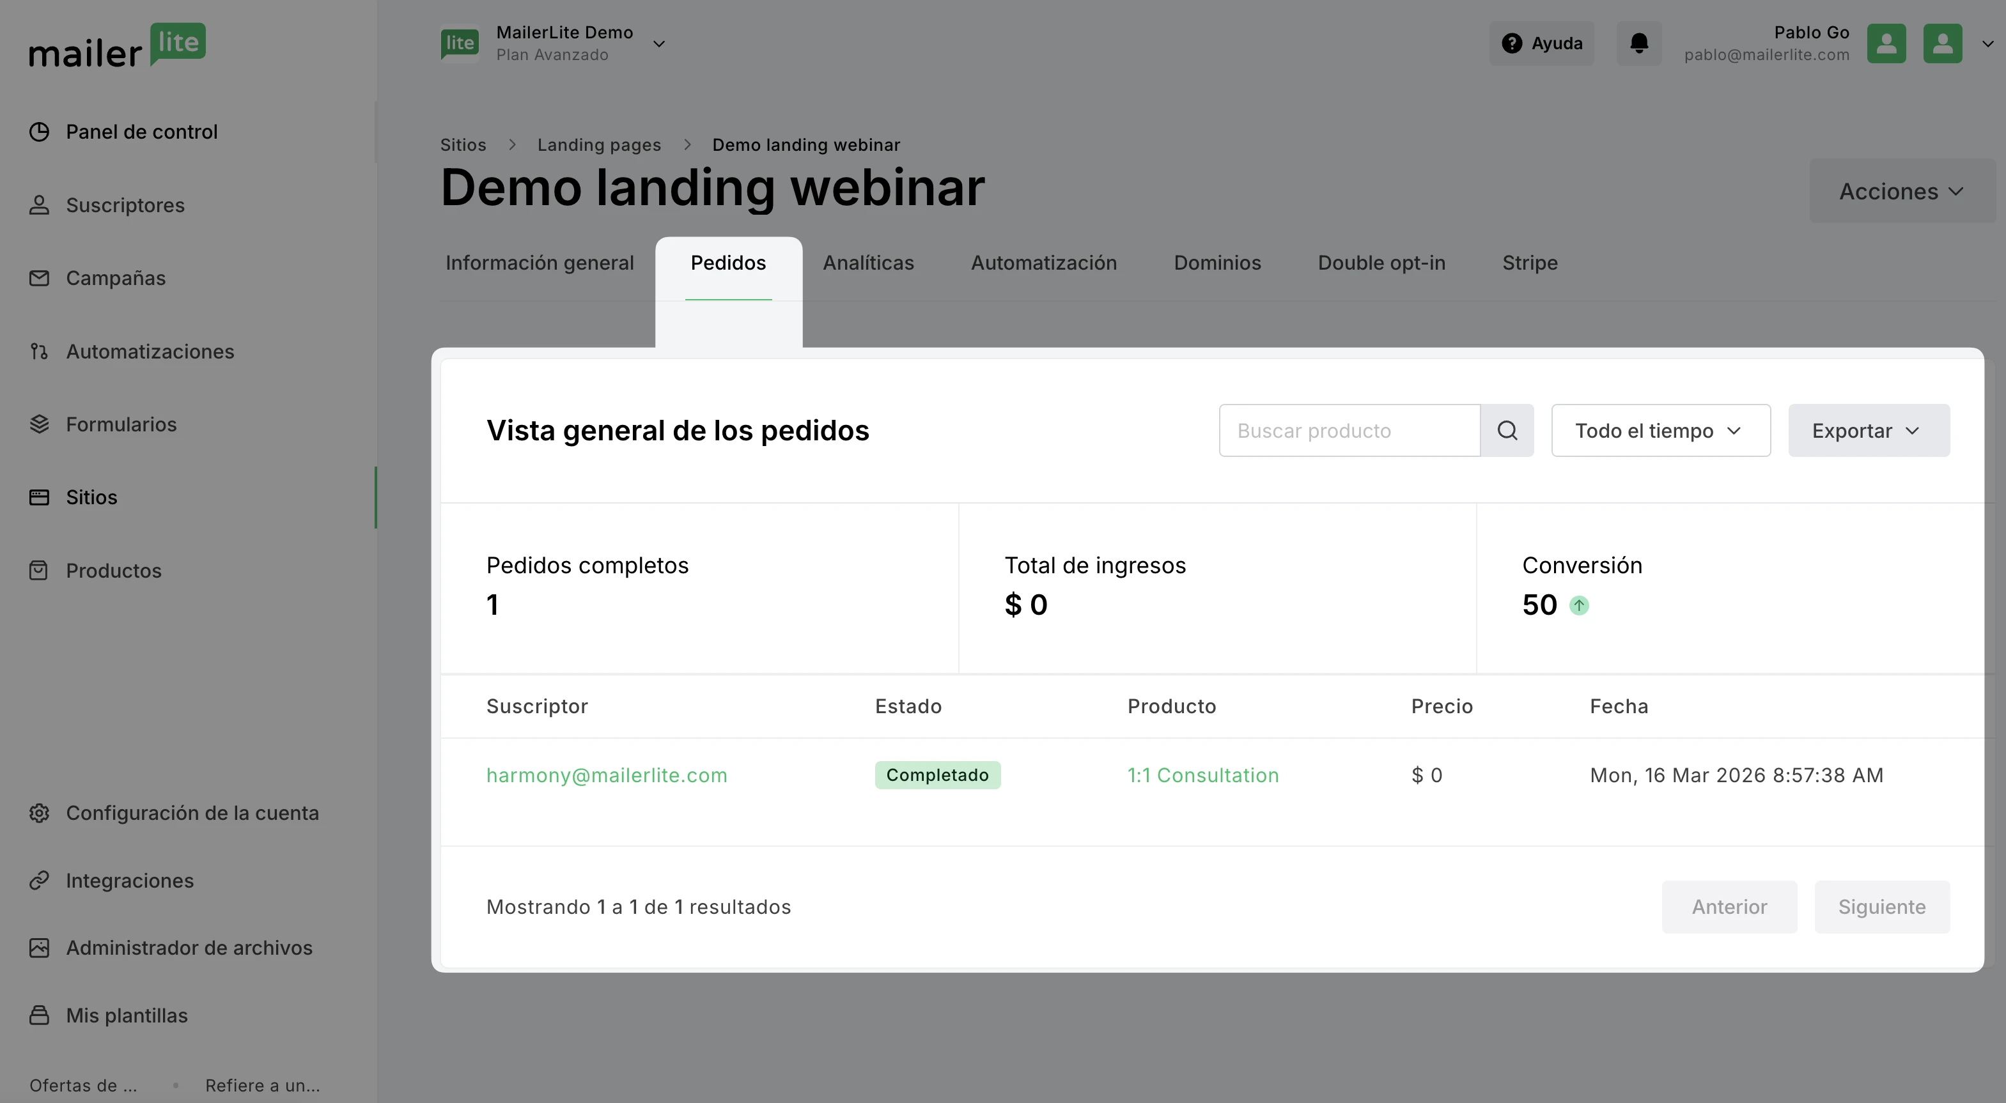Open the 1:1 Consultation product link
2006x1103 pixels.
tap(1202, 775)
